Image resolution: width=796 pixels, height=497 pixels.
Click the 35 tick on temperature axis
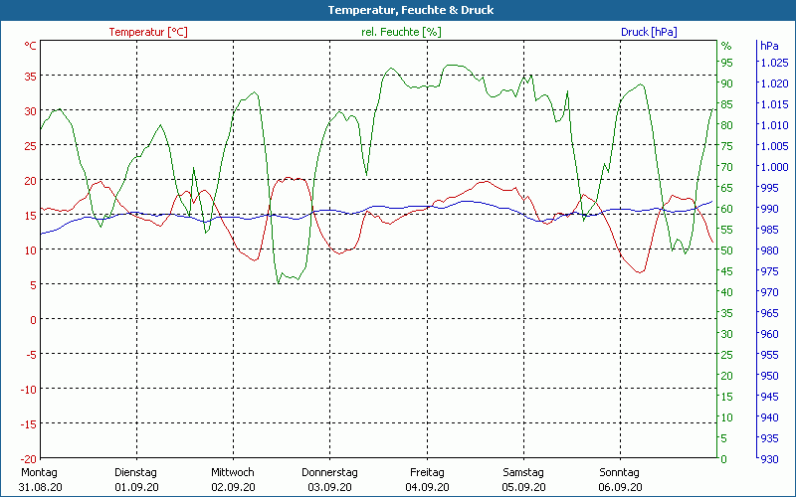30,76
